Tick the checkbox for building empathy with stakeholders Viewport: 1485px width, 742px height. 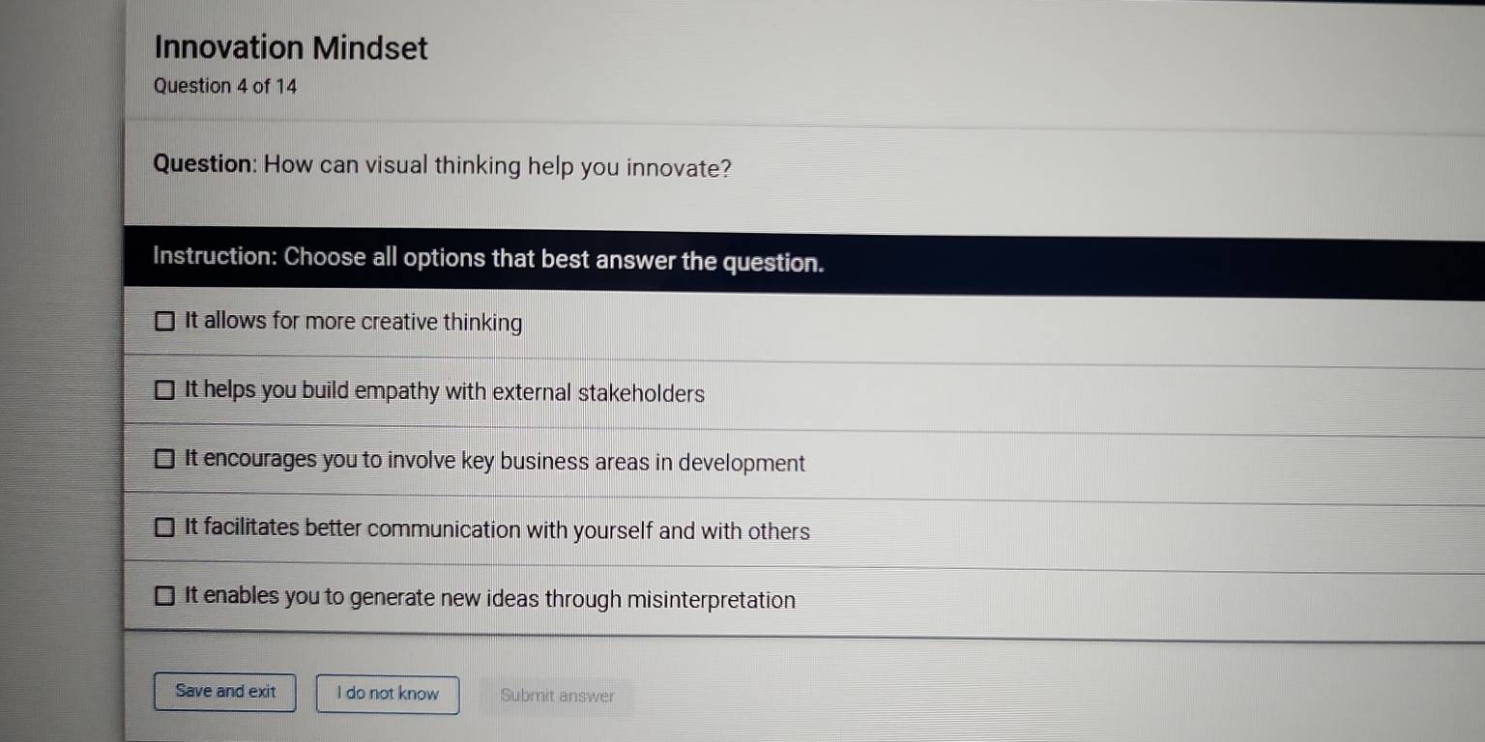click(x=166, y=392)
